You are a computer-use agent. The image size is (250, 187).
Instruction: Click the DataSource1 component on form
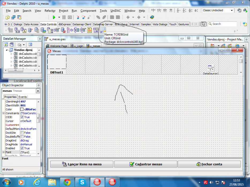(x=211, y=68)
